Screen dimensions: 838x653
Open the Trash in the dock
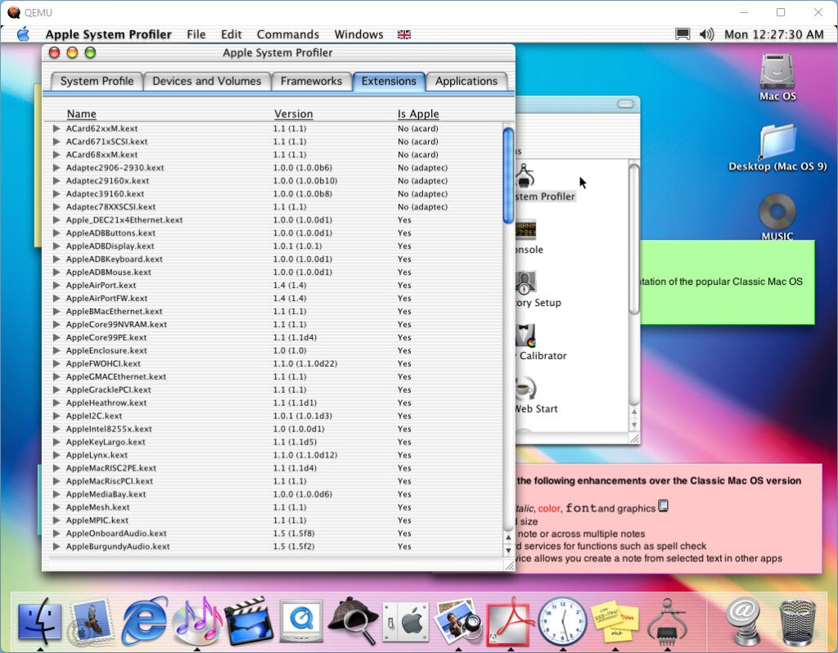tap(797, 621)
